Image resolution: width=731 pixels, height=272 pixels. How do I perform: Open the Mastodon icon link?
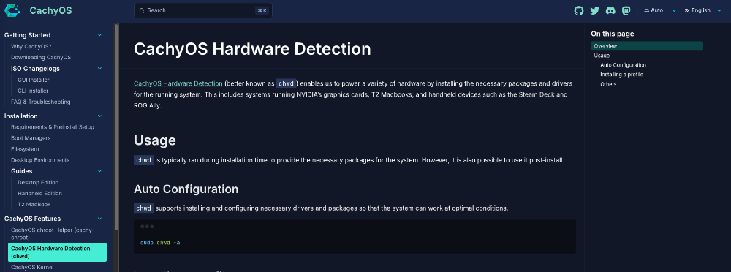coord(626,11)
